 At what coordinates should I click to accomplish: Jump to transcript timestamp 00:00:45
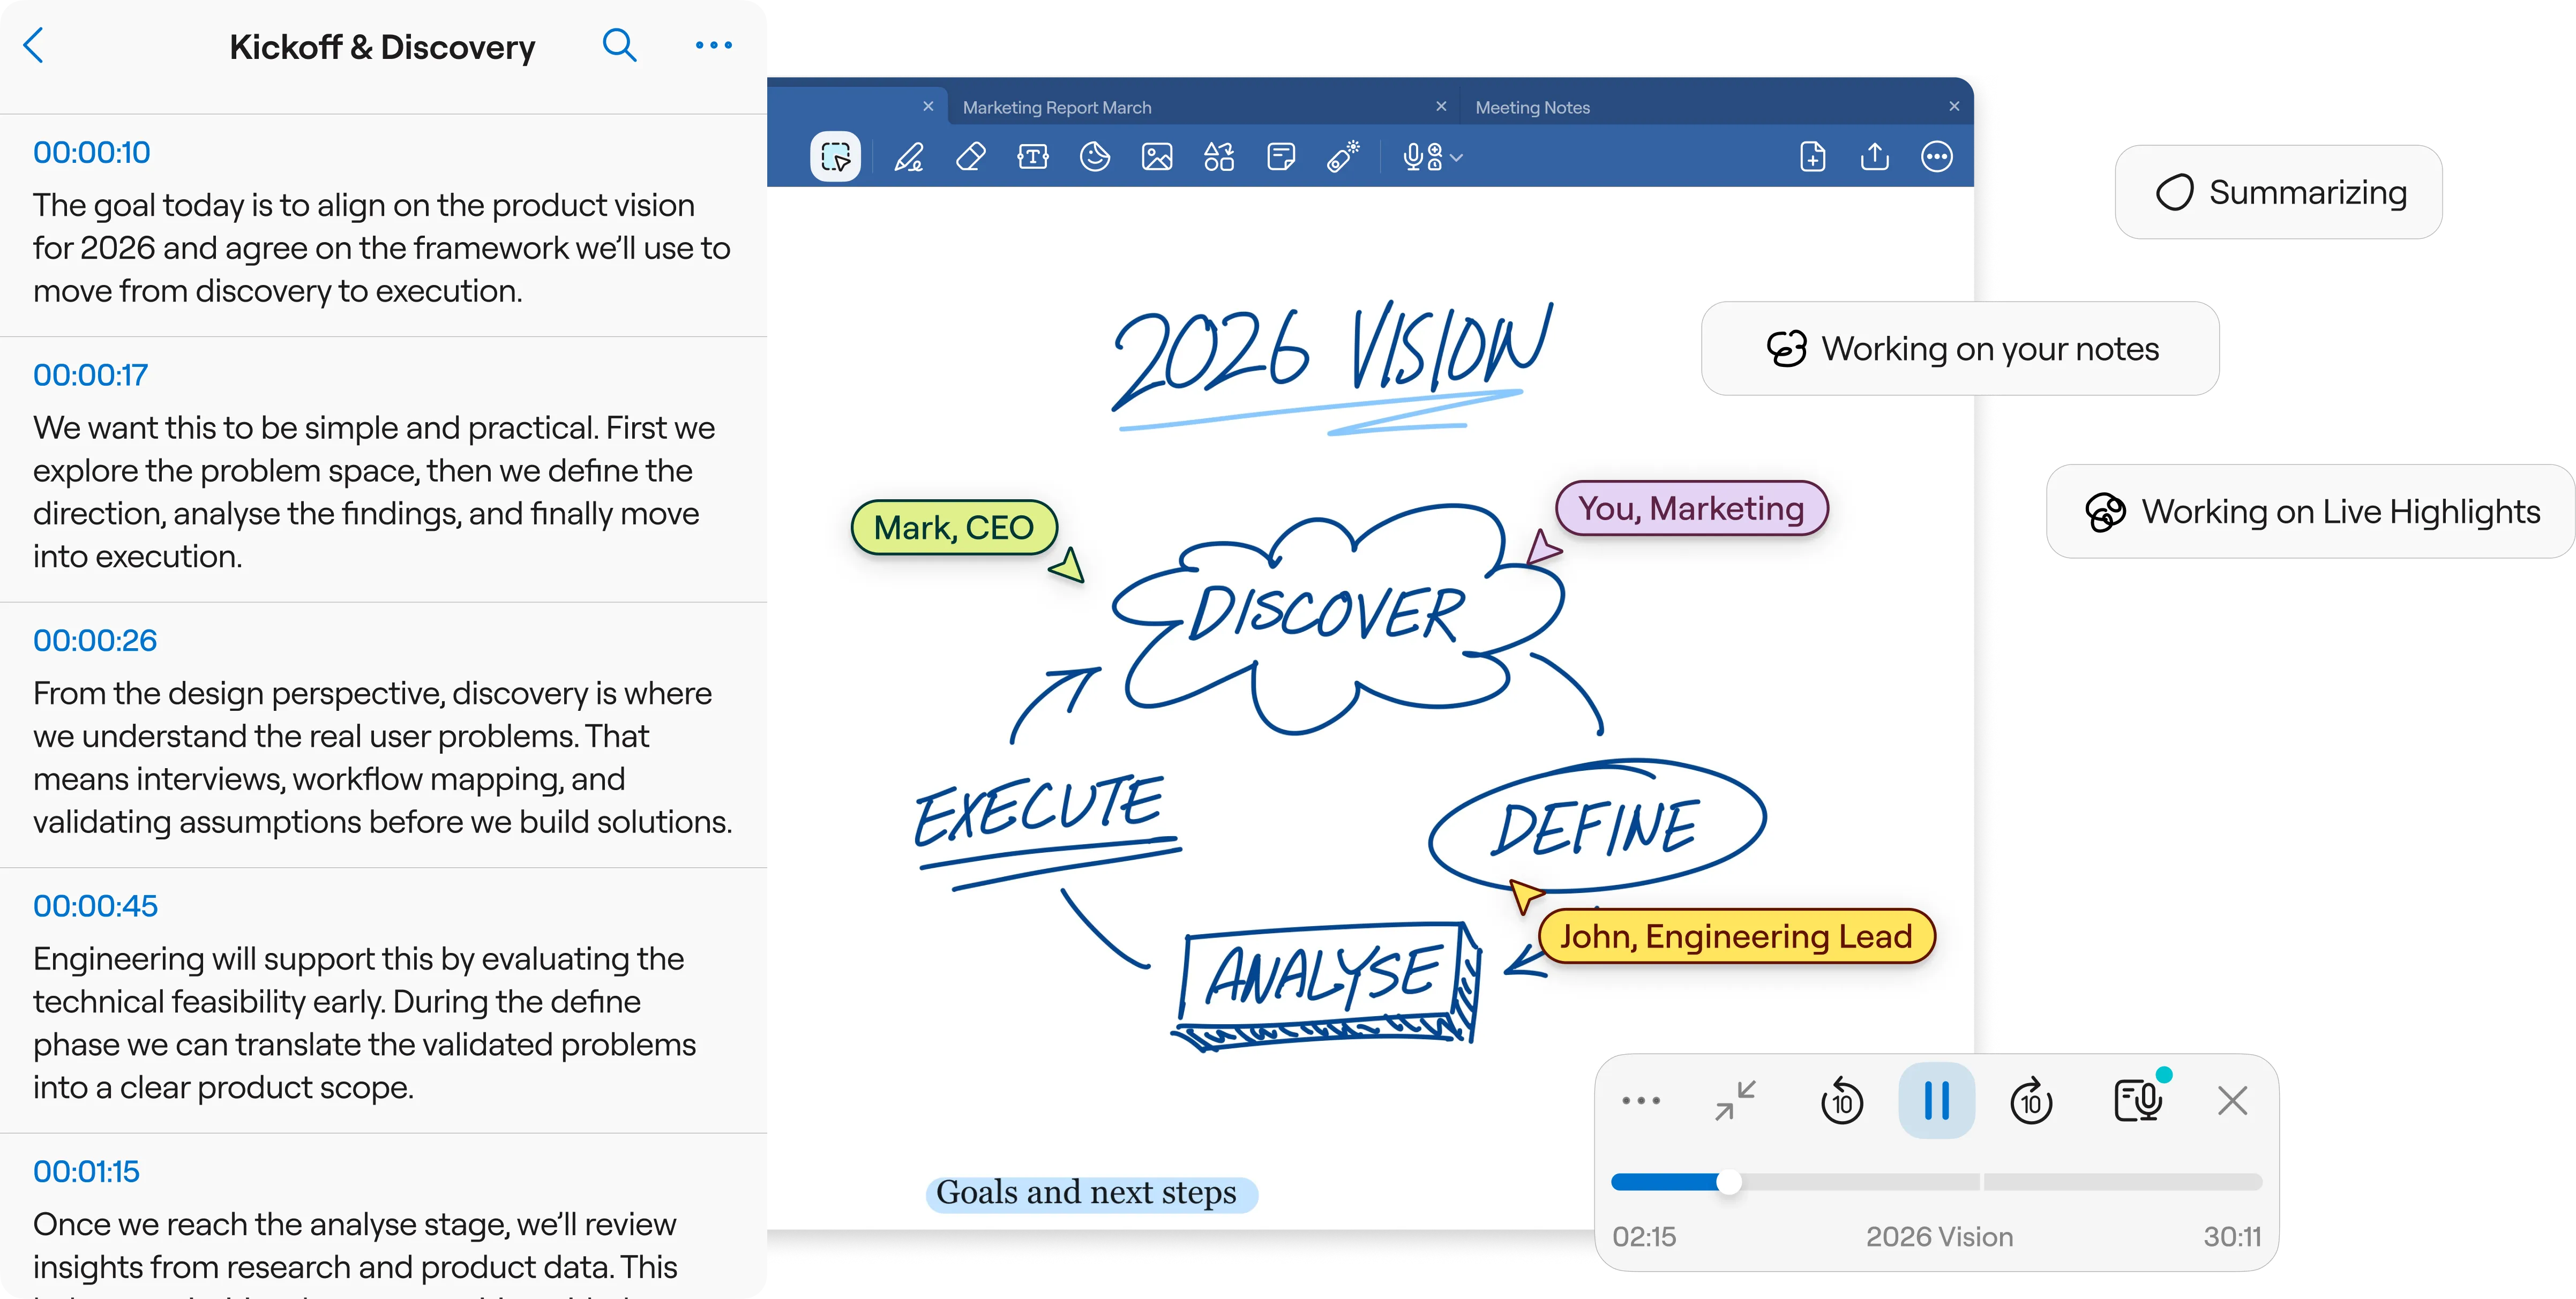95,906
